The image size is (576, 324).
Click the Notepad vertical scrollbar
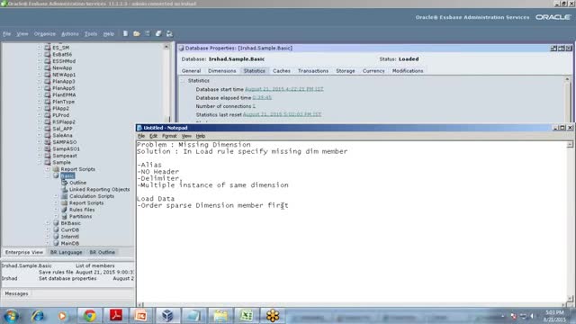click(570, 222)
